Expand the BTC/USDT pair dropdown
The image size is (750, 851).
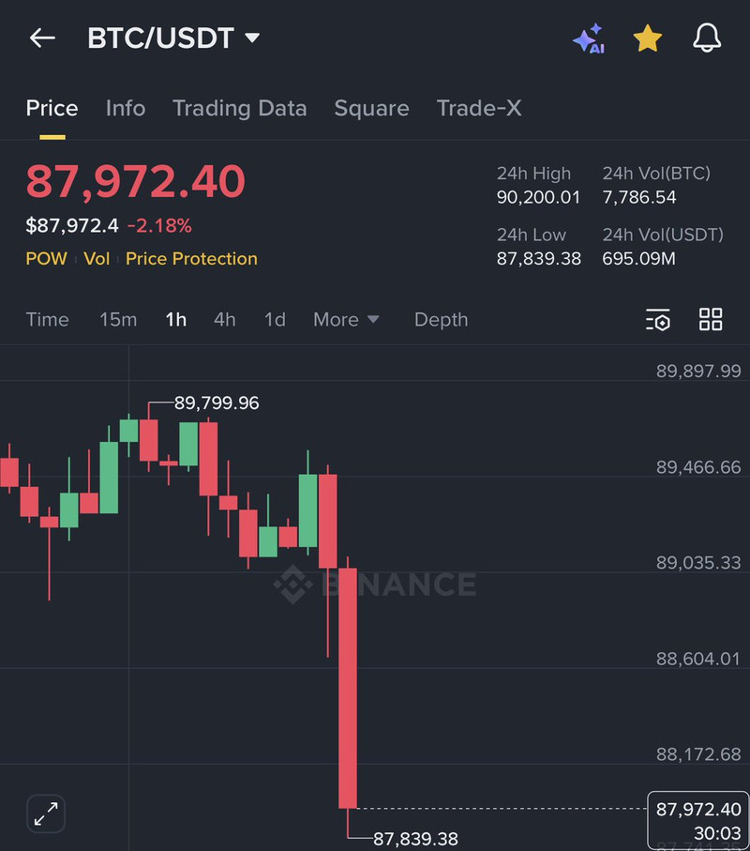point(251,38)
